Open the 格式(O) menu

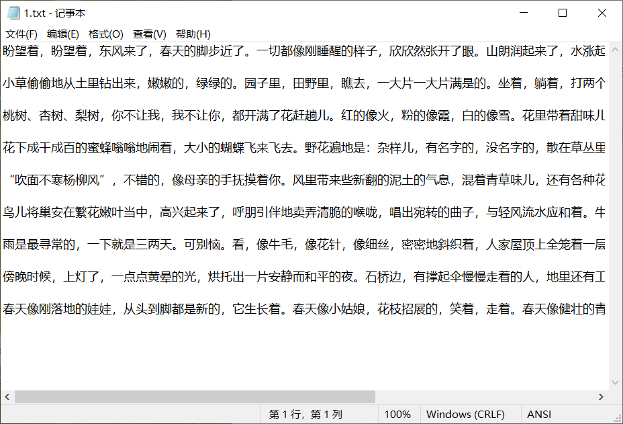click(104, 34)
